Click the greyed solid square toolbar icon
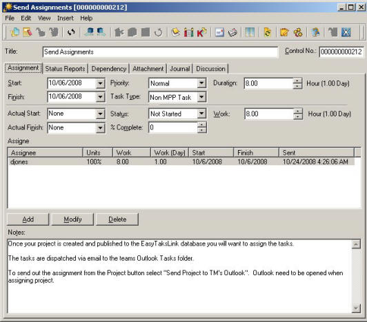 [x=146, y=32]
